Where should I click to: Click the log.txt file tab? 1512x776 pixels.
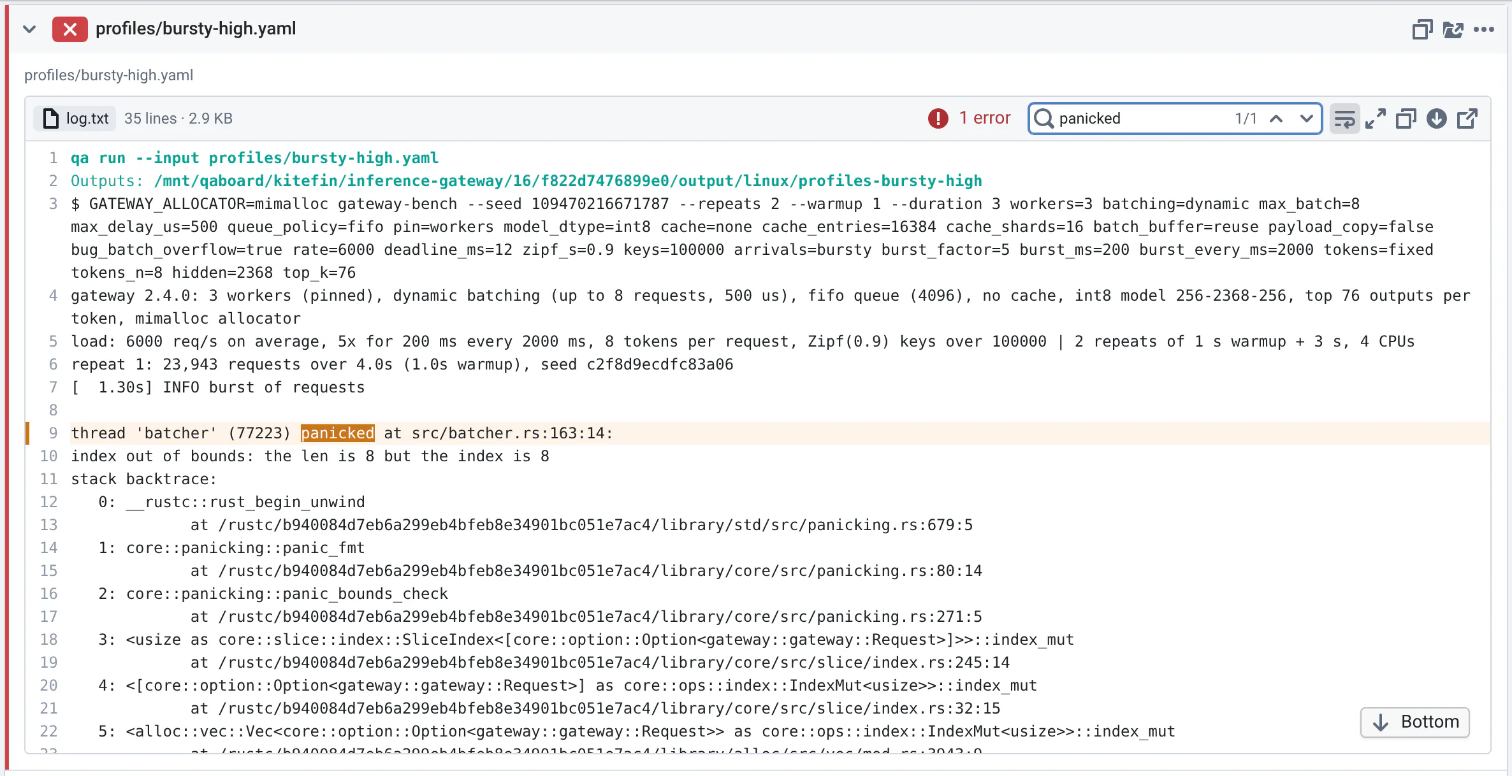(x=75, y=119)
